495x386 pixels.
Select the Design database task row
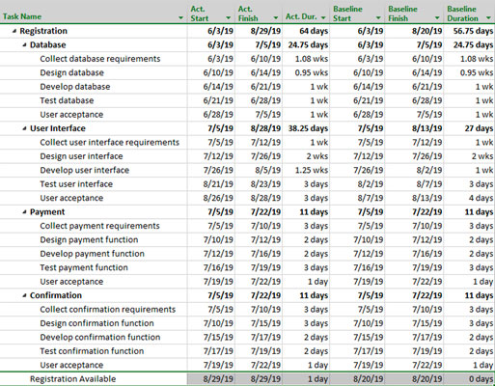coord(247,72)
